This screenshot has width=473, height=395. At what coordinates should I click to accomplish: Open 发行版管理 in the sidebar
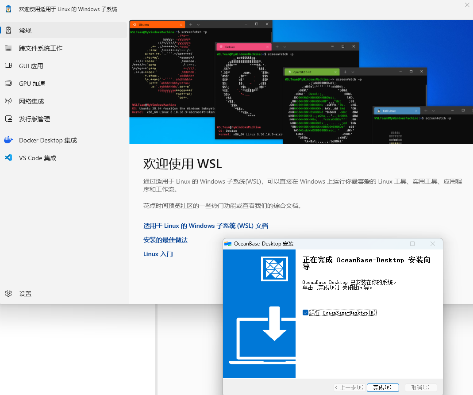tap(64, 119)
